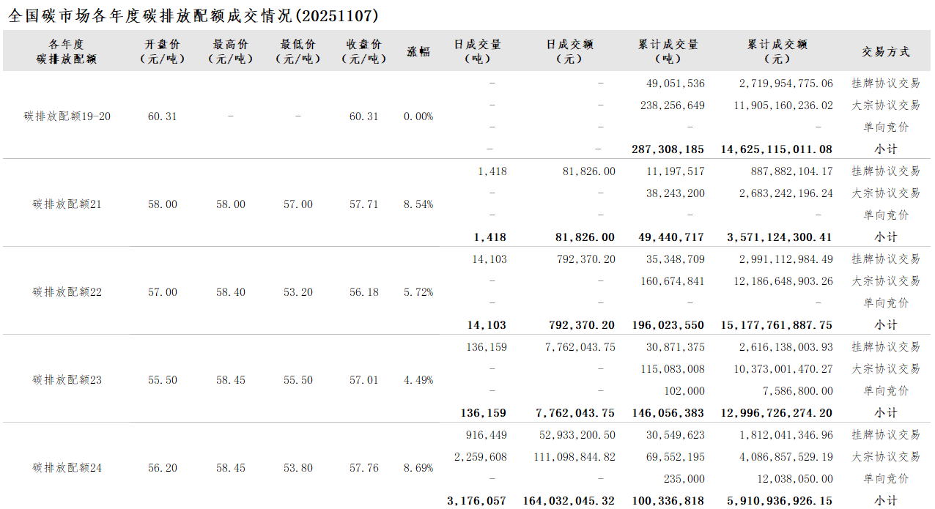
Task: Click the closing price 57.71 cell
Action: coord(363,204)
